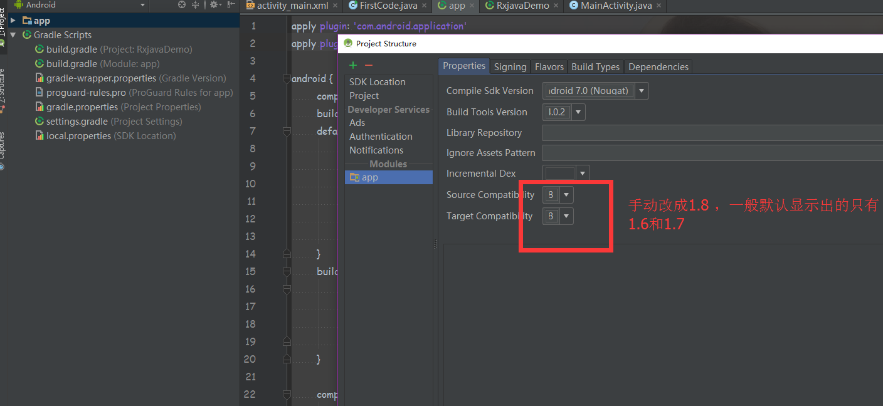Click the Library Repository input field
Screen dimensions: 883x406
pyautogui.click(x=712, y=133)
